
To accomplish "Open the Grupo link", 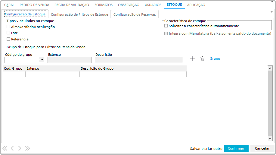I will pyautogui.click(x=215, y=59).
